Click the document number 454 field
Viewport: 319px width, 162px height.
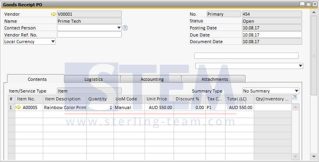(272, 14)
